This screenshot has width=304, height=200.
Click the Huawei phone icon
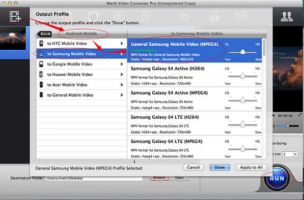(41, 75)
